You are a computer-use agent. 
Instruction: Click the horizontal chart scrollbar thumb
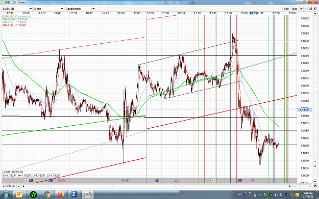pyautogui.click(x=113, y=186)
